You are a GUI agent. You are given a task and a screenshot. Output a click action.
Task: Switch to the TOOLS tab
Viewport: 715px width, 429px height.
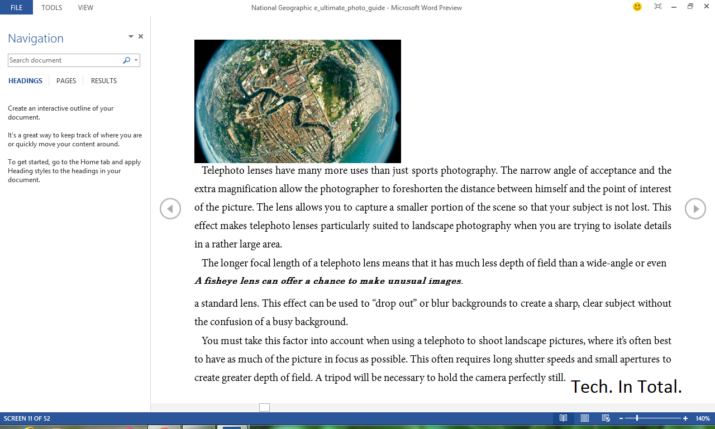pos(51,7)
